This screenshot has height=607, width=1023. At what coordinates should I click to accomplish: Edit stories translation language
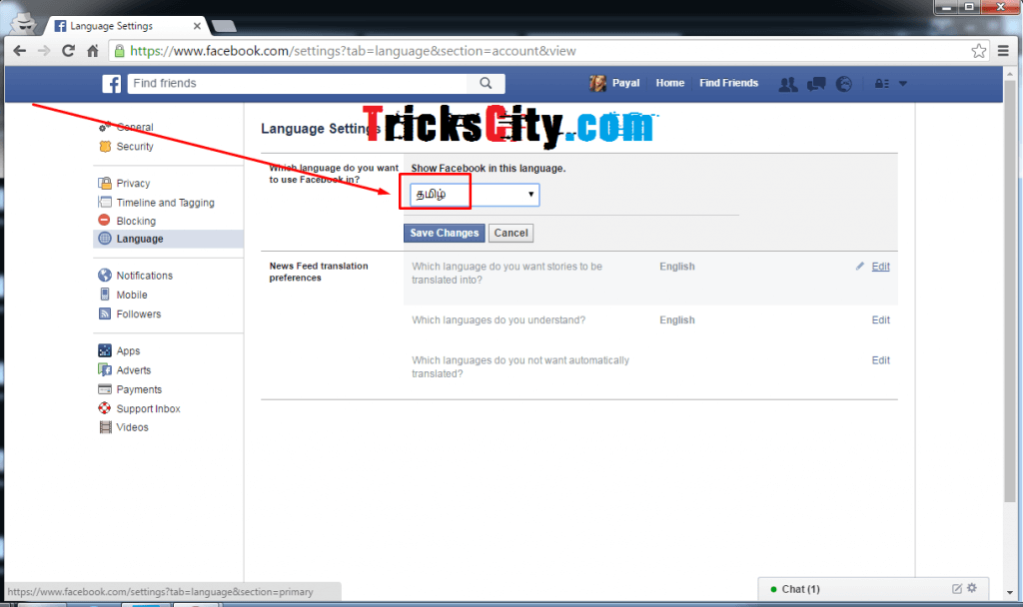point(881,266)
